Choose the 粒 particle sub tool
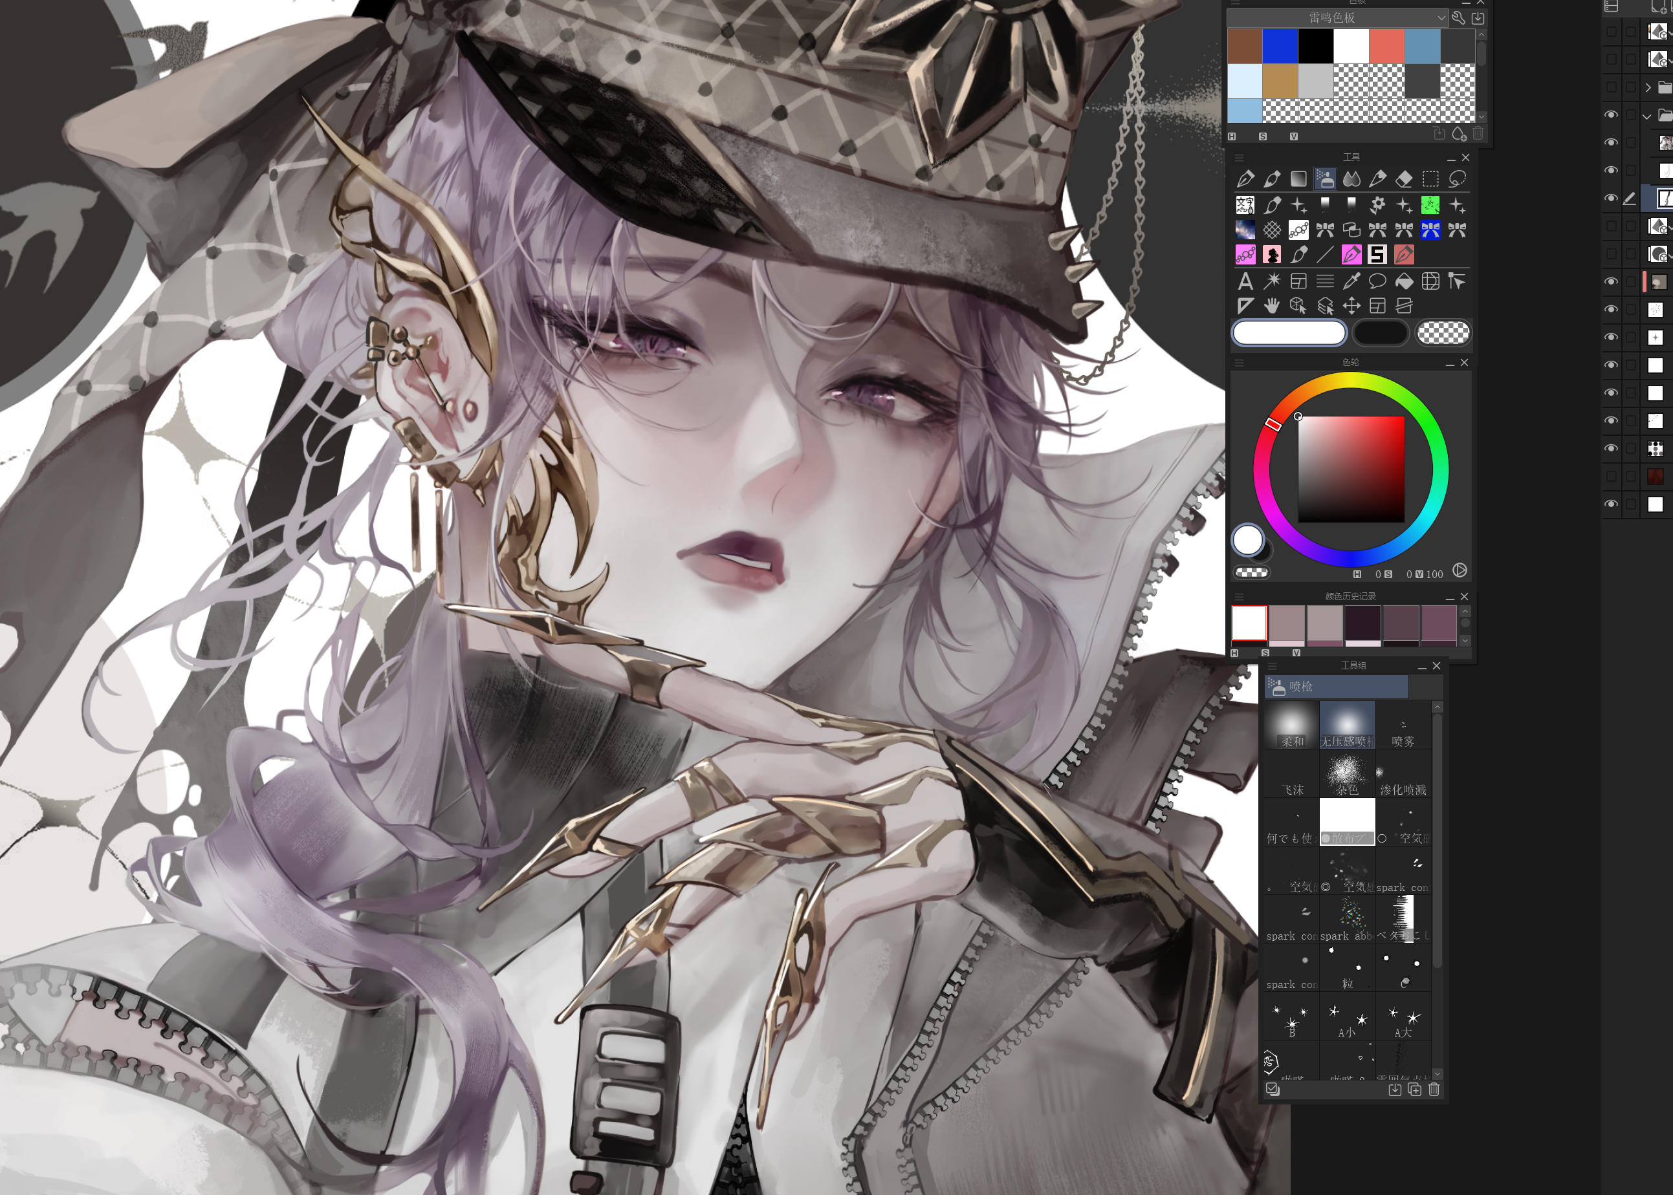This screenshot has height=1195, width=1673. click(1347, 967)
